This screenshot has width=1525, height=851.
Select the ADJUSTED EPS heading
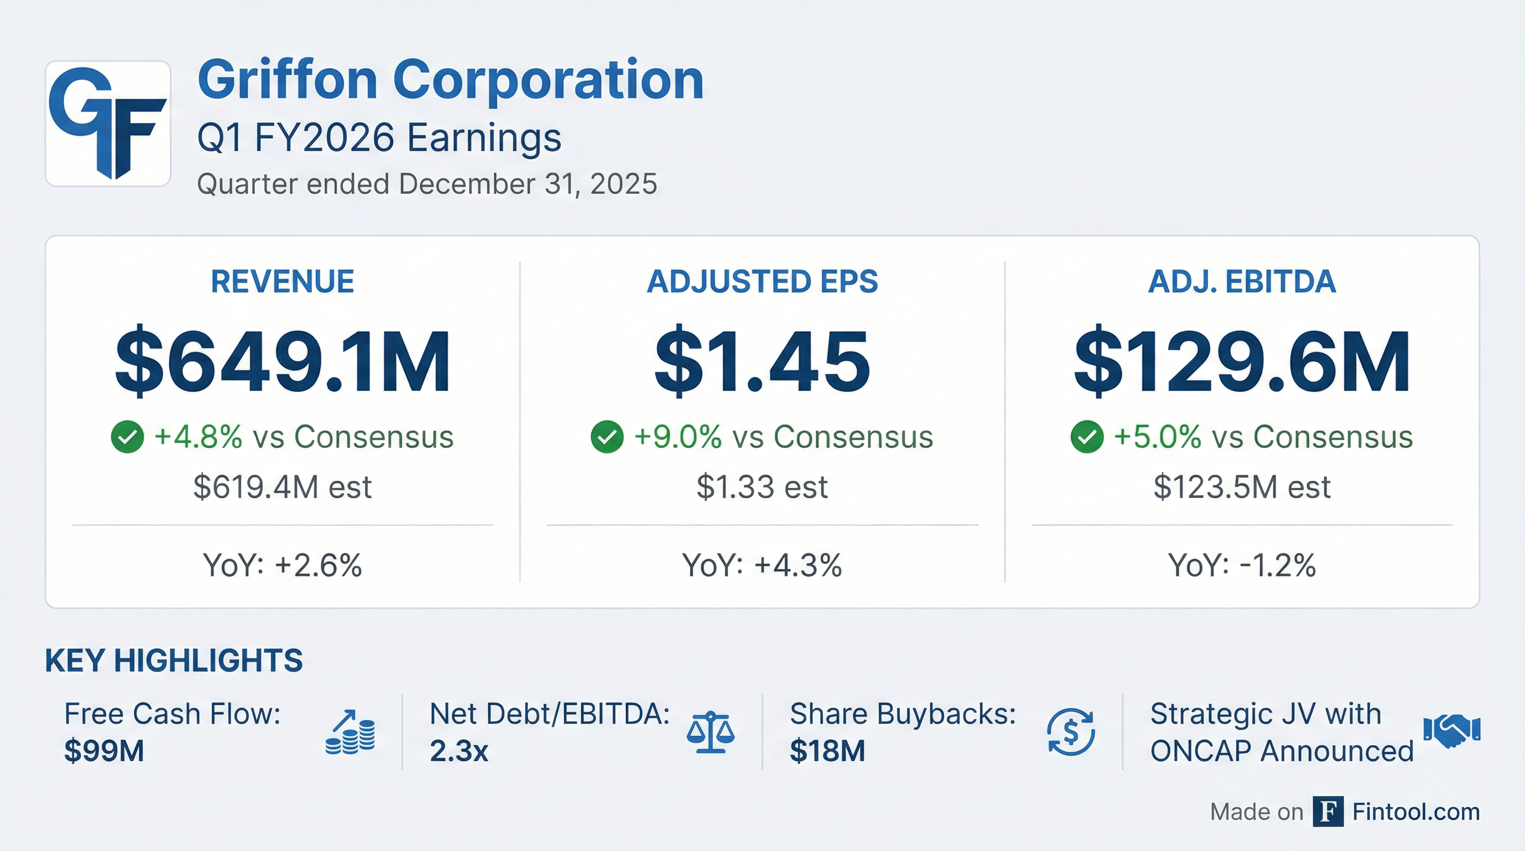762,281
